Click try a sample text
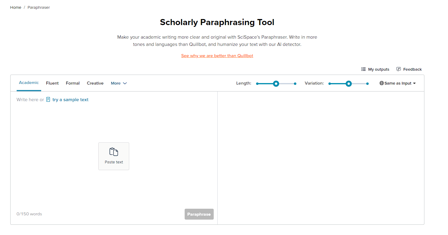 [x=70, y=99]
